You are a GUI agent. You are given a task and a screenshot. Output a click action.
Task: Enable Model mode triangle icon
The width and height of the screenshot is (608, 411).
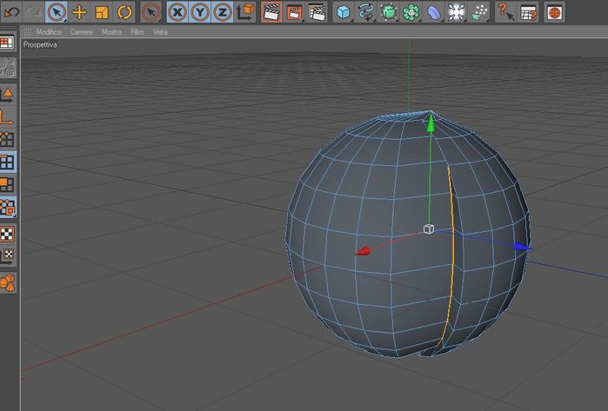tap(7, 95)
